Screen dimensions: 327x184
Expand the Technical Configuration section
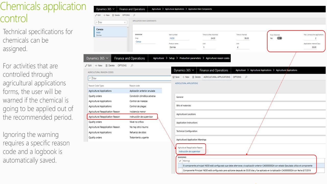point(250,131)
